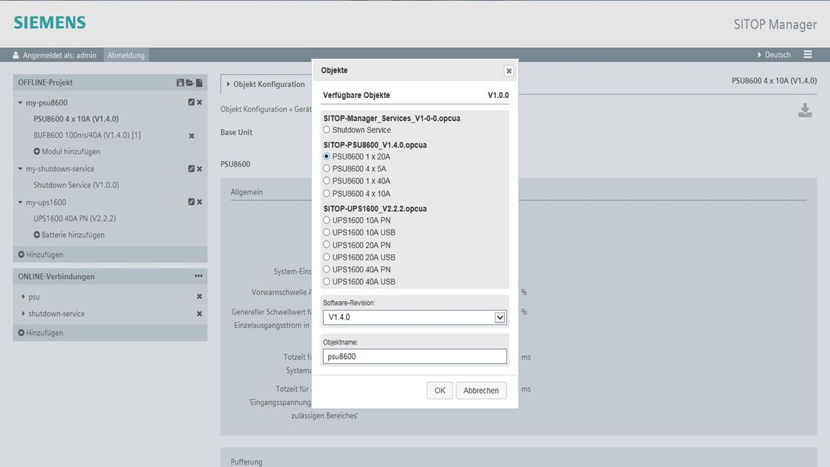This screenshot has height=467, width=830.
Task: Expand the Objekt Konfiguration tab arrow
Action: [x=228, y=84]
